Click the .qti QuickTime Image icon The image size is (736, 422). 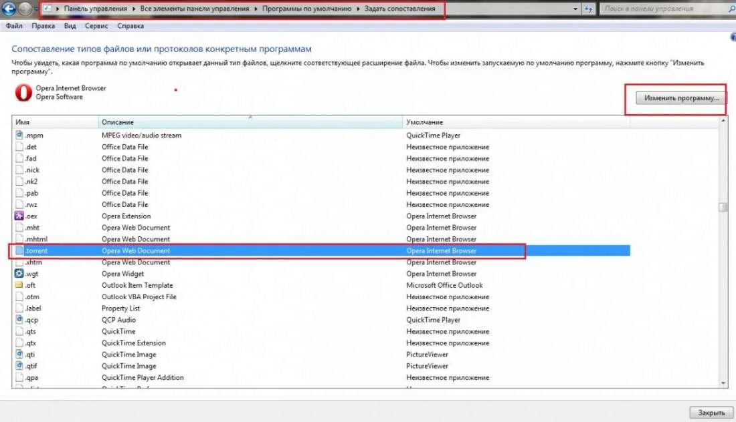coord(19,354)
